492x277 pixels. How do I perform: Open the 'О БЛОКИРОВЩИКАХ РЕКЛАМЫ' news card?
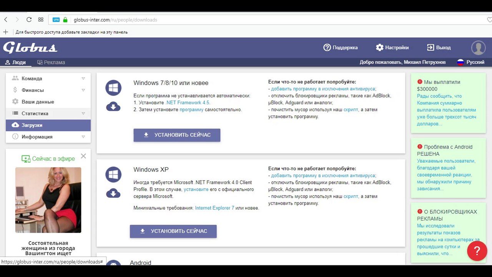tap(448, 233)
